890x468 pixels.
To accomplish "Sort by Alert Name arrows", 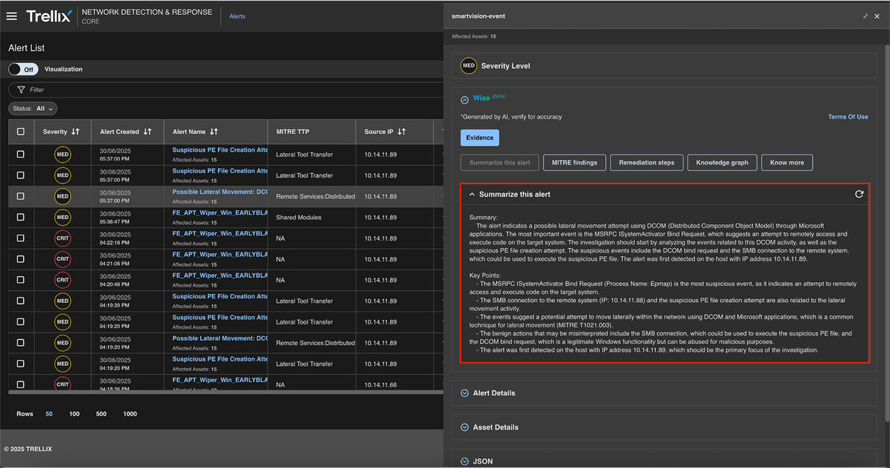I will pos(214,132).
